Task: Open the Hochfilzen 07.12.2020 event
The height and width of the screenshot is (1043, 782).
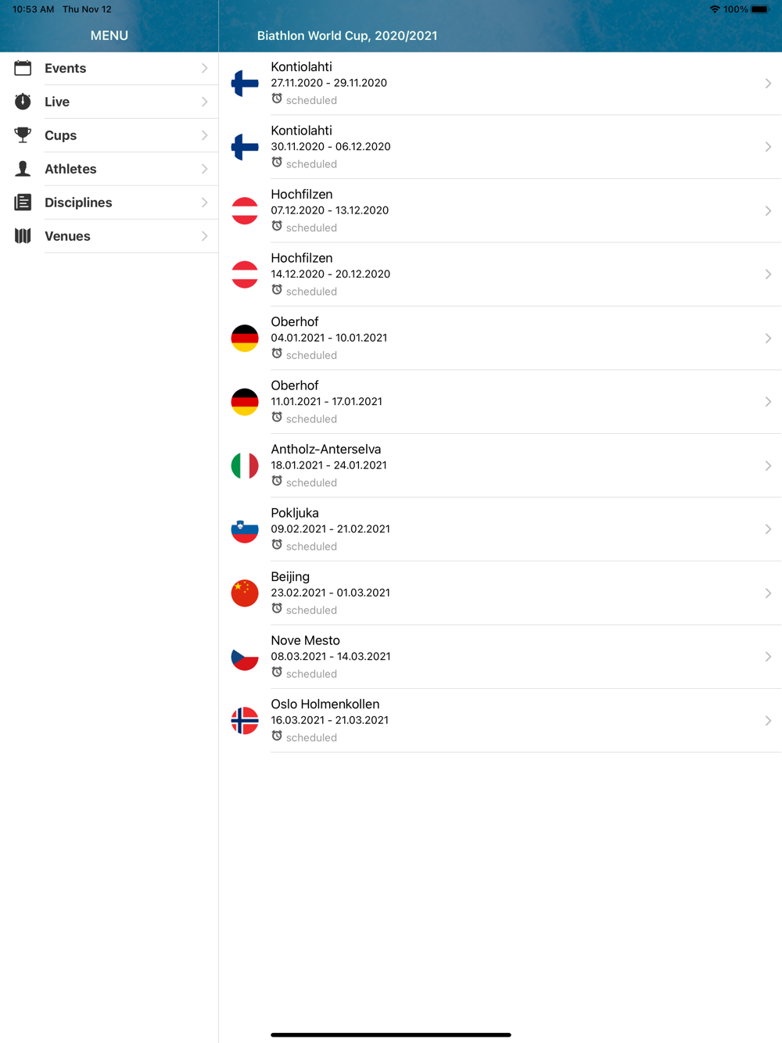Action: click(x=500, y=211)
